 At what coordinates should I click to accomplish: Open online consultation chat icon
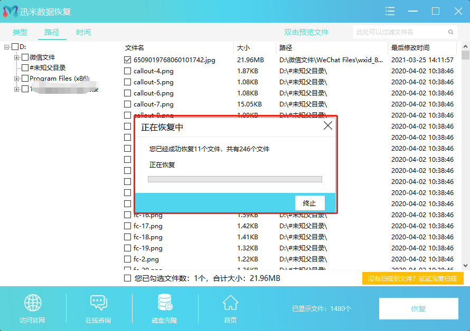click(x=98, y=303)
